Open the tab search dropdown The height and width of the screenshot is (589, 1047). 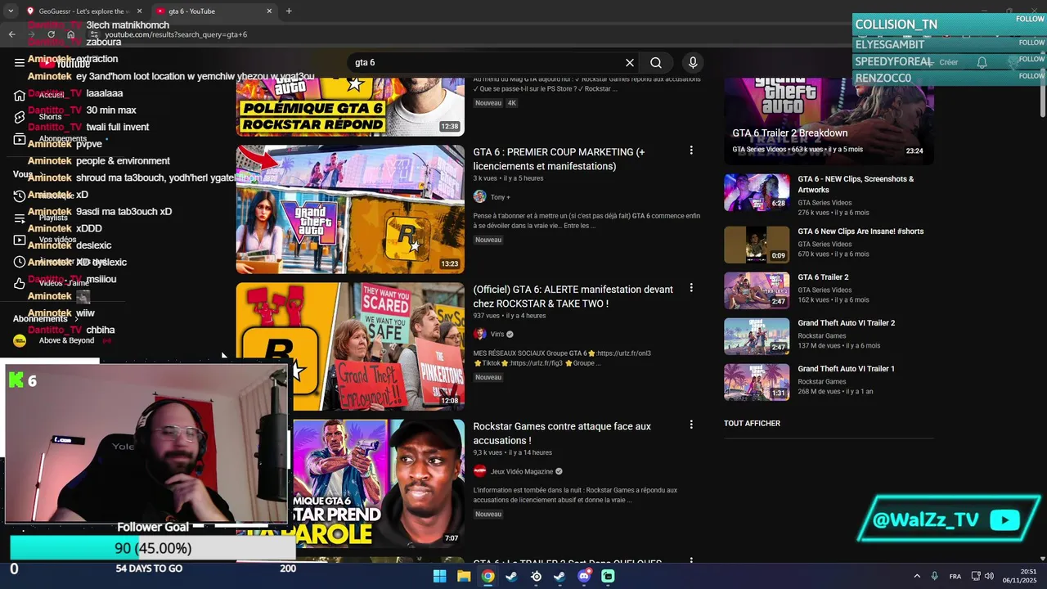pos(11,11)
